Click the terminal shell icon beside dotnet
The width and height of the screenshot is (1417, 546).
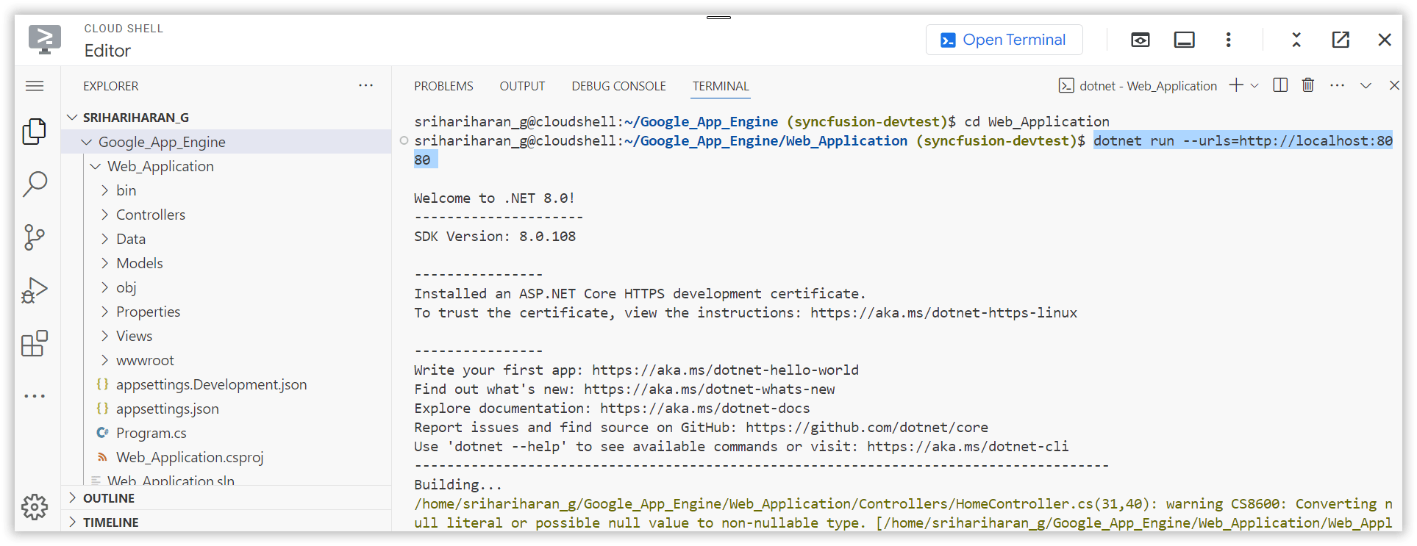click(1066, 86)
